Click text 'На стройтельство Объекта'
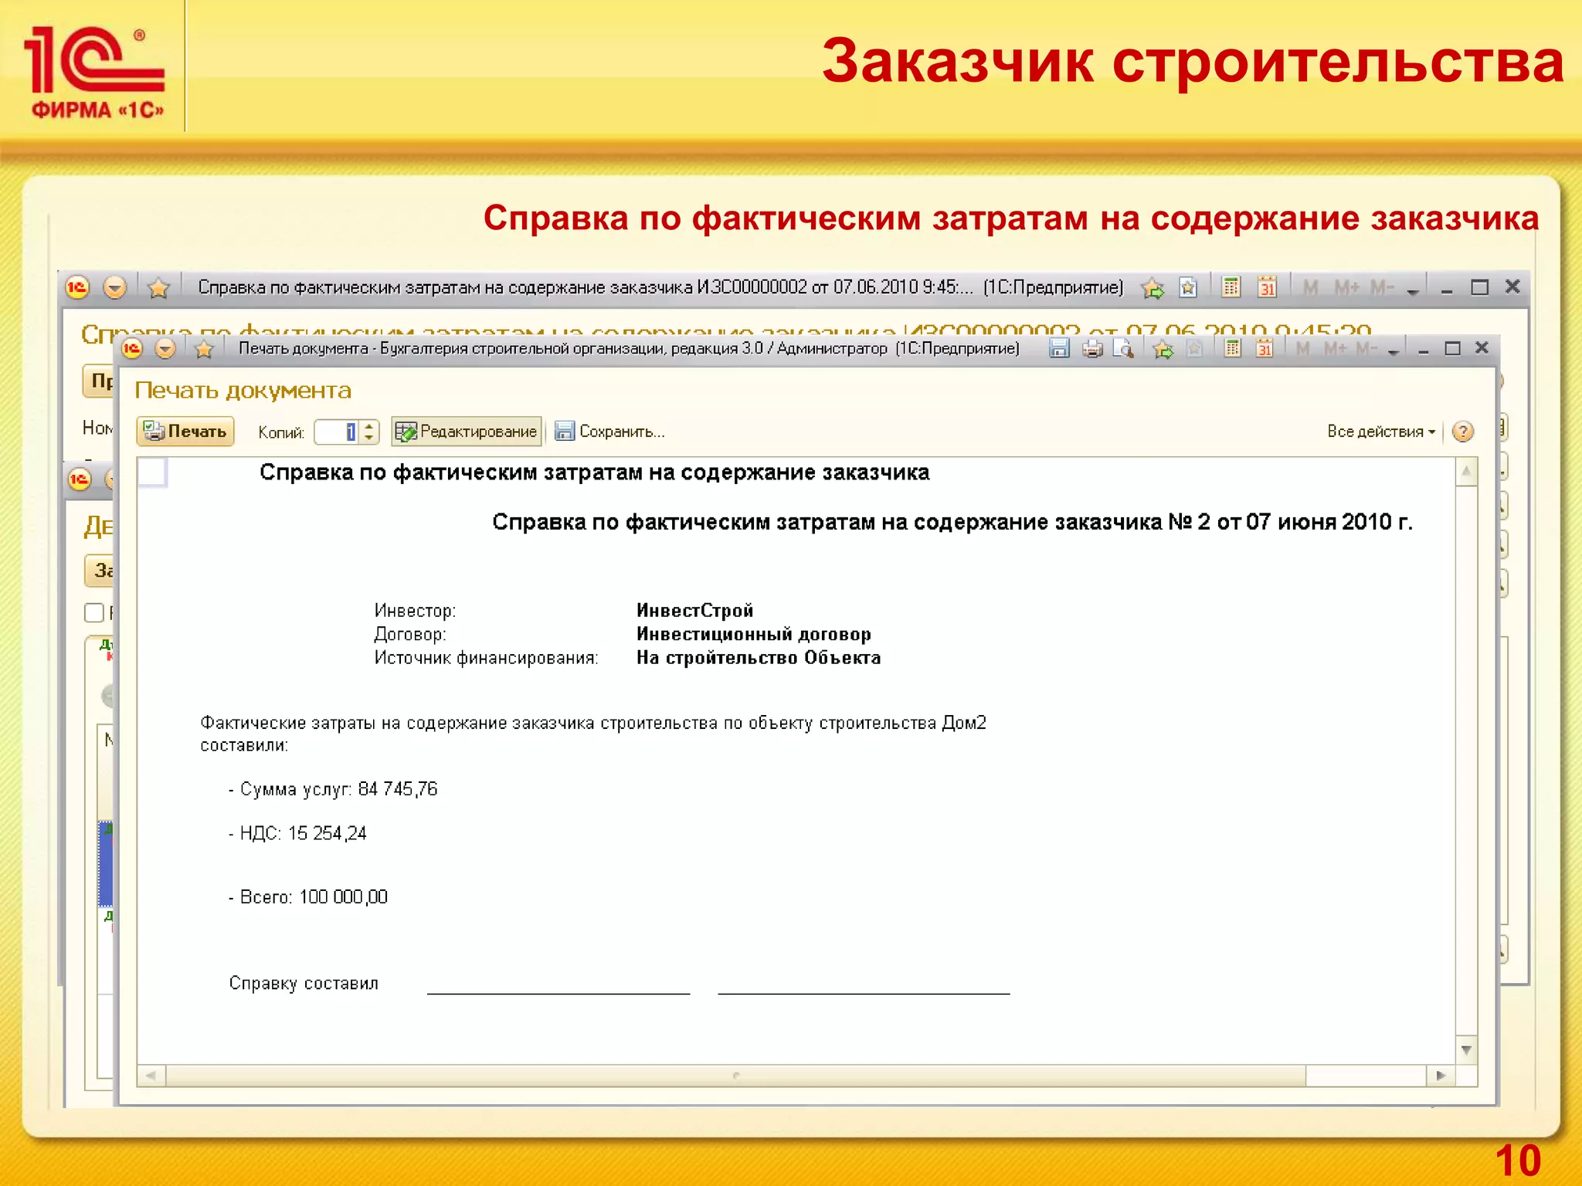Image resolution: width=1582 pixels, height=1186 pixels. click(x=759, y=658)
